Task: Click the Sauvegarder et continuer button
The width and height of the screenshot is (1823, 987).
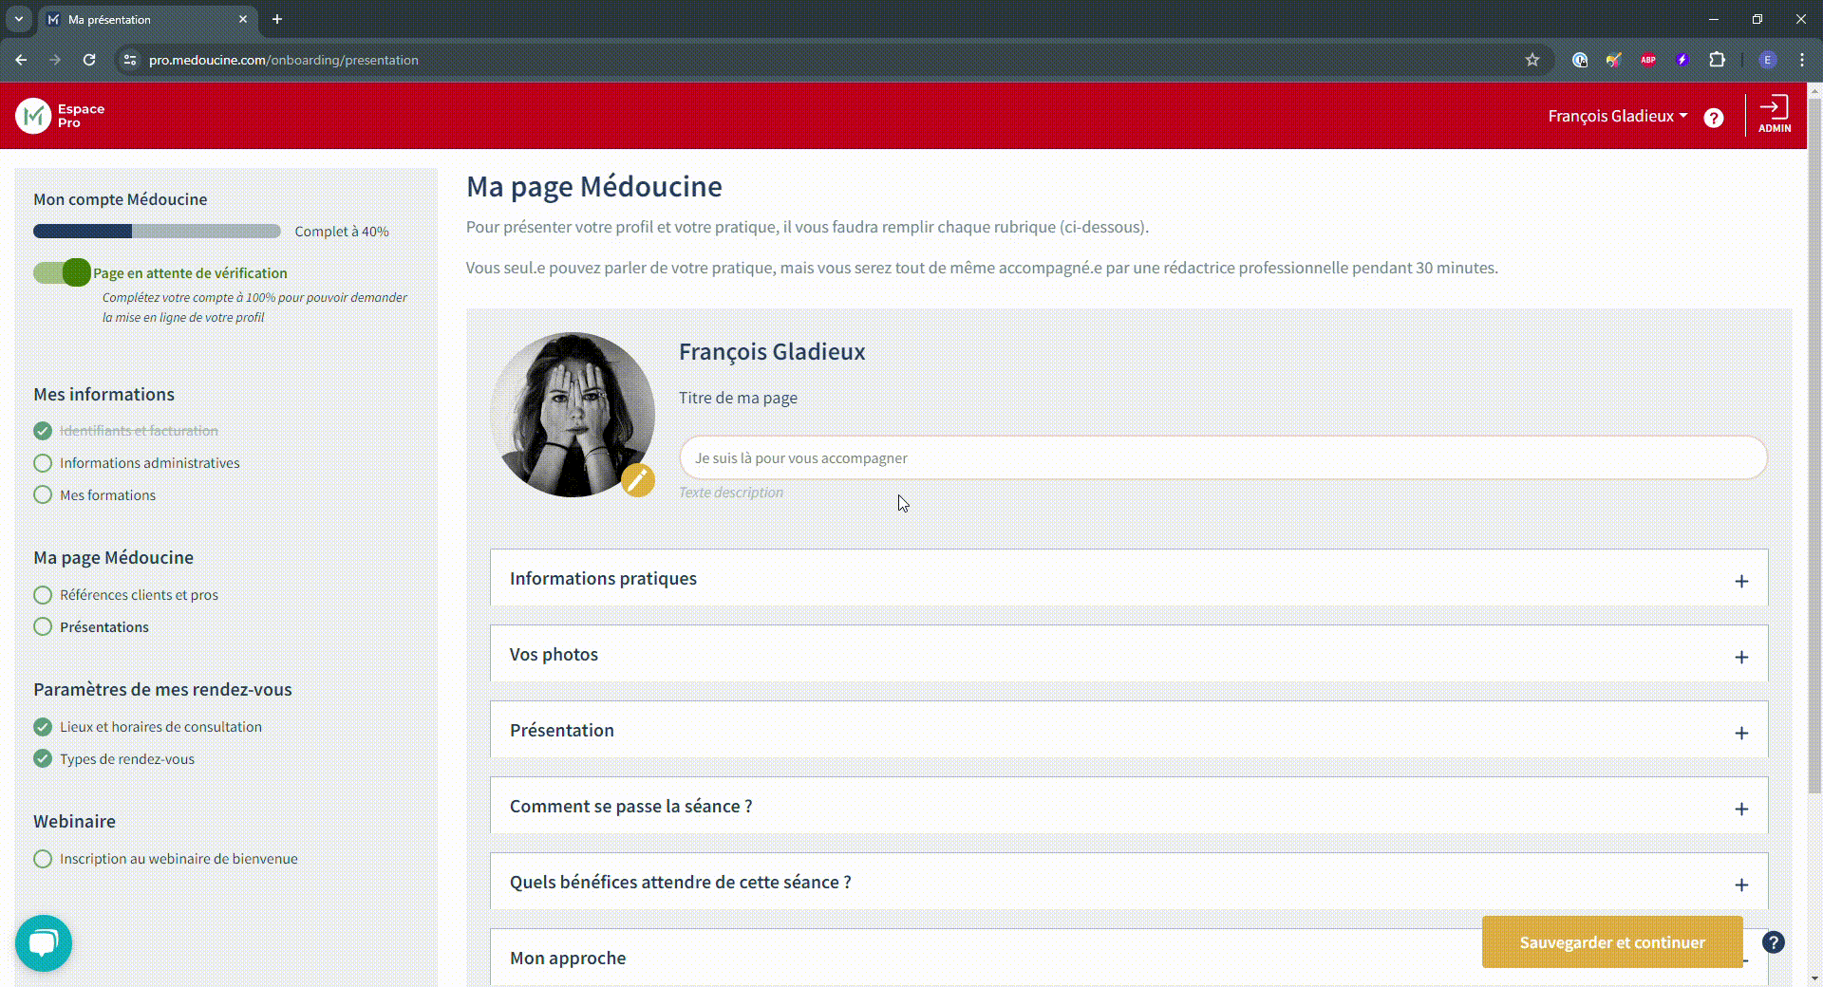Action: tap(1611, 942)
